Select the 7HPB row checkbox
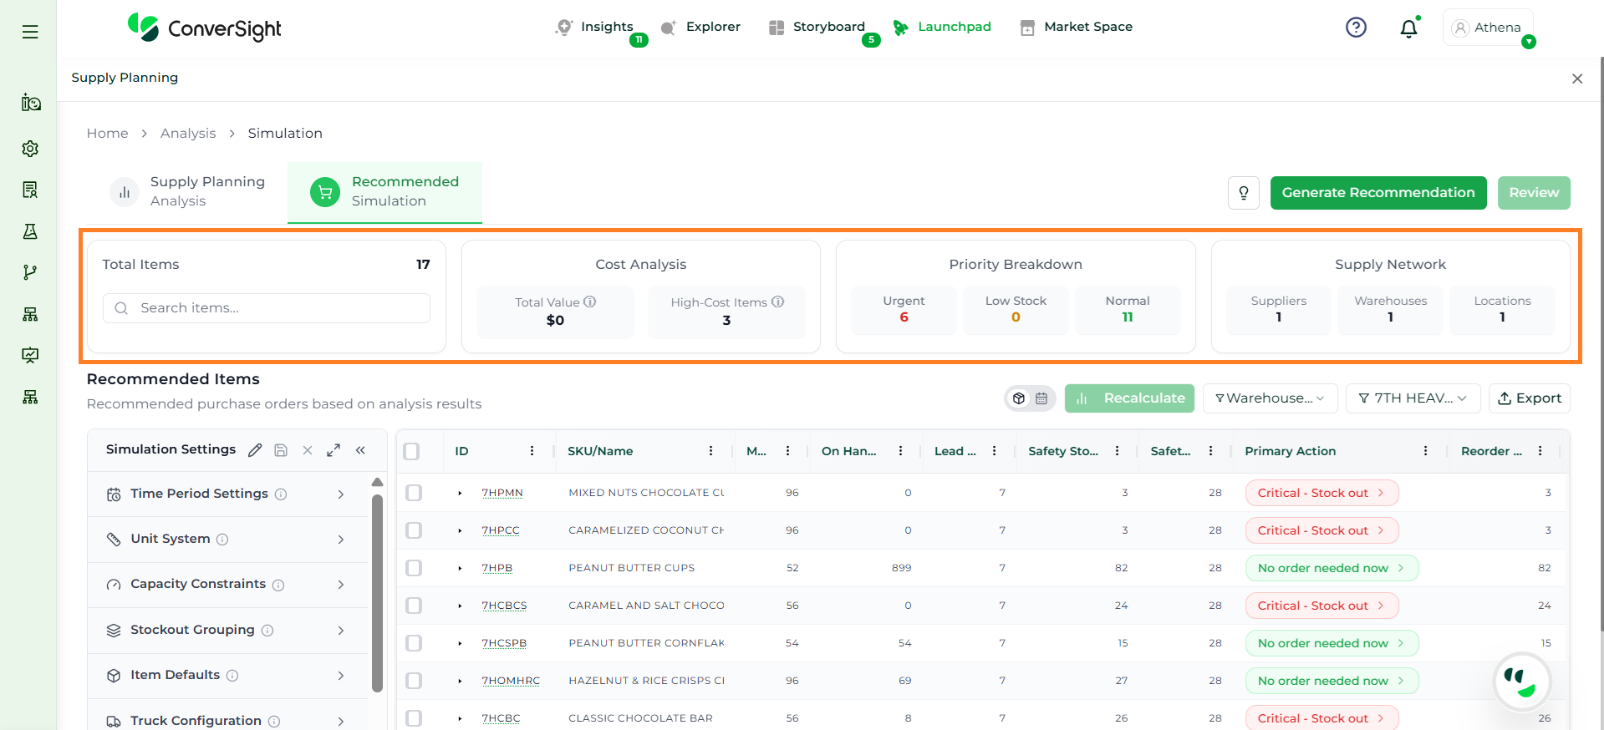Screen dimensions: 1604x730 tap(414, 568)
